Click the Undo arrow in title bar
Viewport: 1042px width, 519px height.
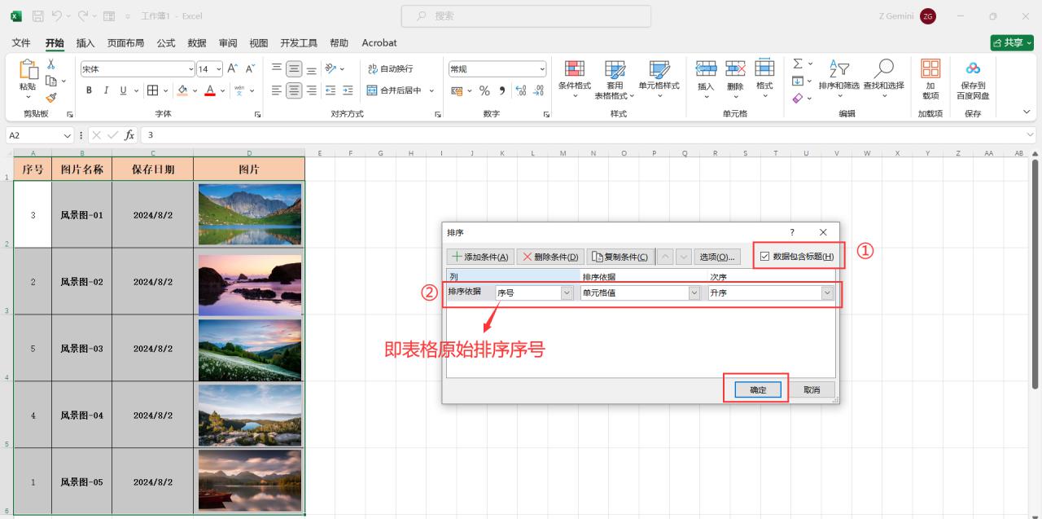click(58, 16)
